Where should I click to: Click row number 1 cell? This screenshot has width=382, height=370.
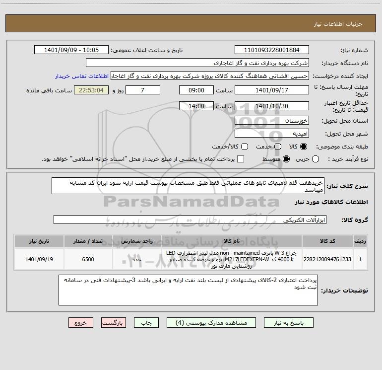360,259
